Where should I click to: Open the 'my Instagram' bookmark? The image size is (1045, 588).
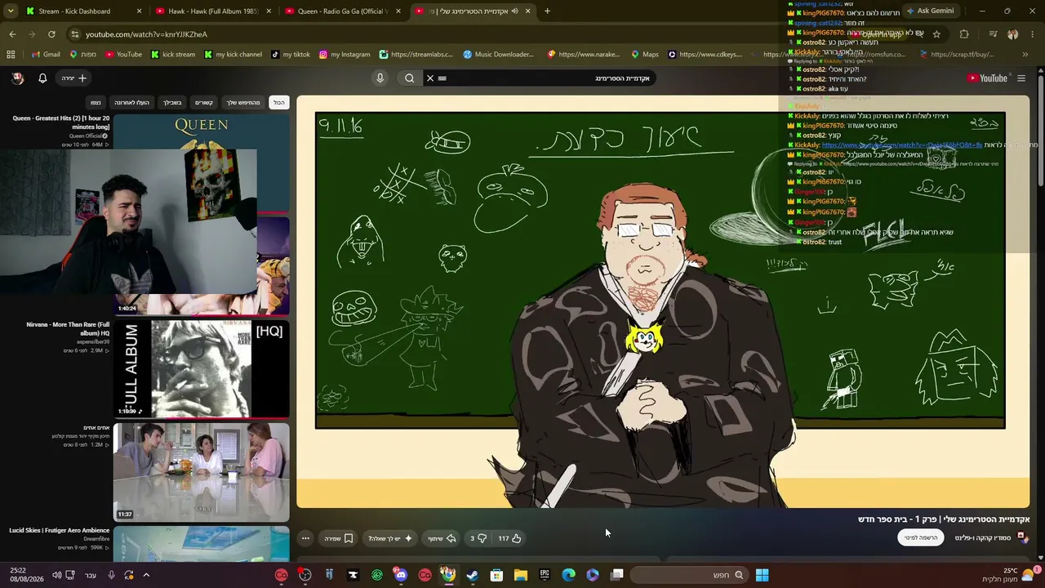[345, 55]
